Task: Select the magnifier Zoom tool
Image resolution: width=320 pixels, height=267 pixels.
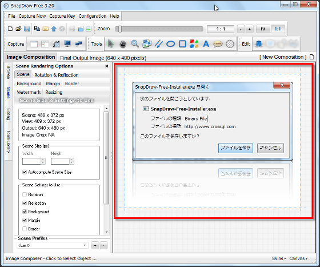Action: point(135,43)
